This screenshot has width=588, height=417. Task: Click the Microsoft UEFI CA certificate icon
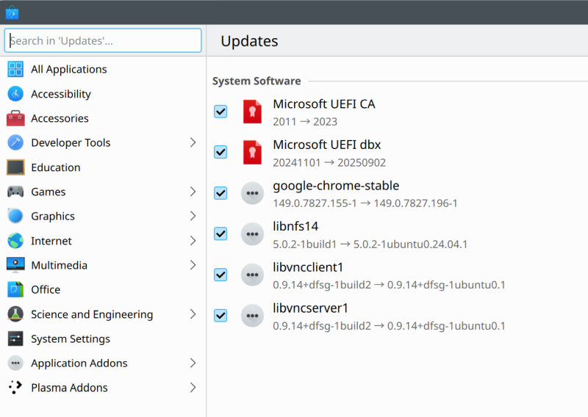point(252,112)
